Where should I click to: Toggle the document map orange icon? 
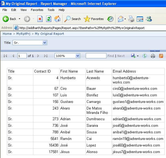pos(161,56)
